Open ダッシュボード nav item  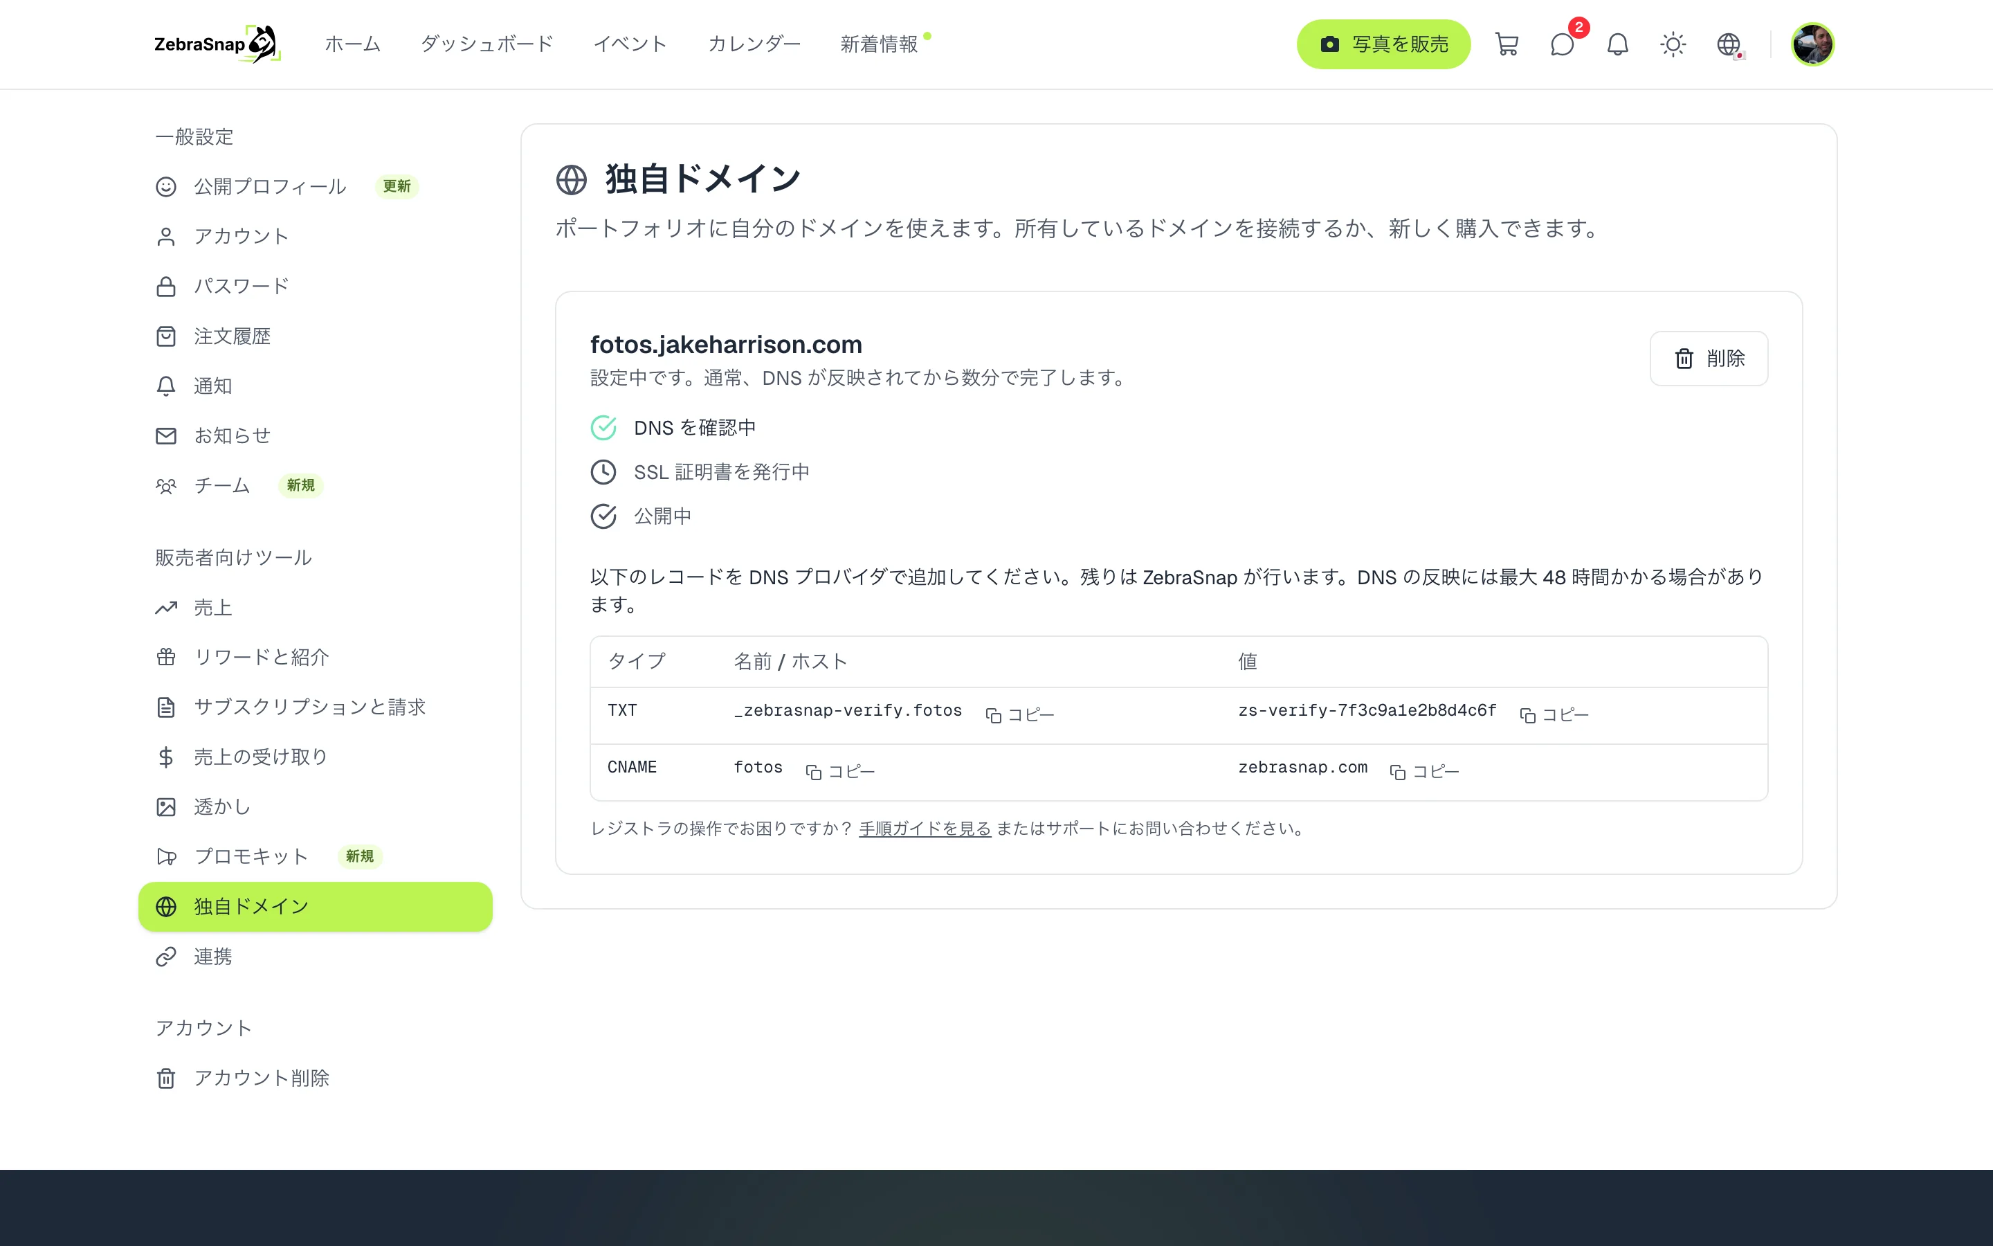tap(486, 44)
